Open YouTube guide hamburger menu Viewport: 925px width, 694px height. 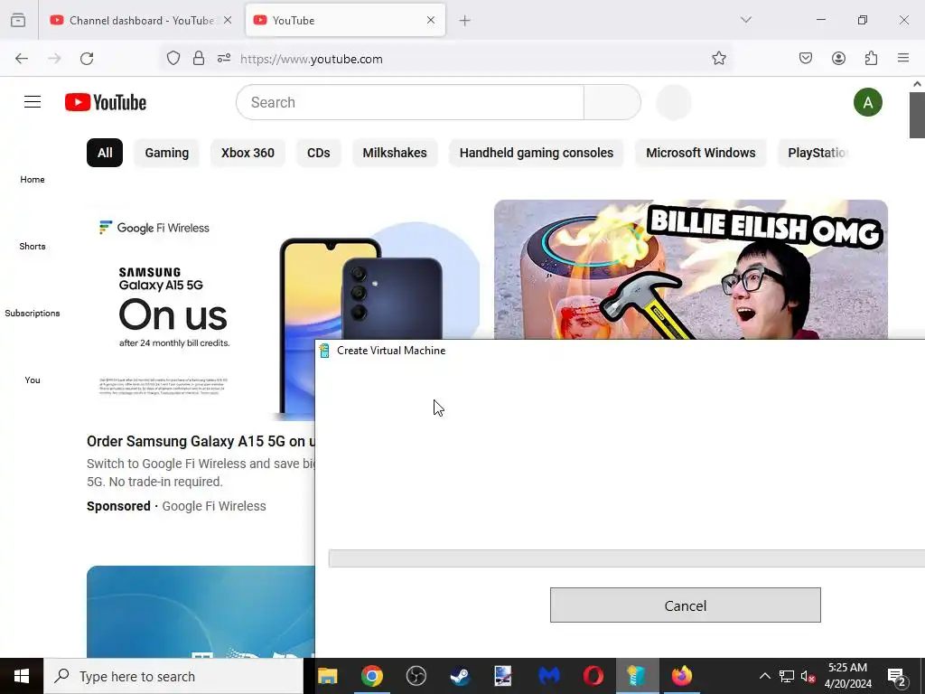tap(33, 102)
